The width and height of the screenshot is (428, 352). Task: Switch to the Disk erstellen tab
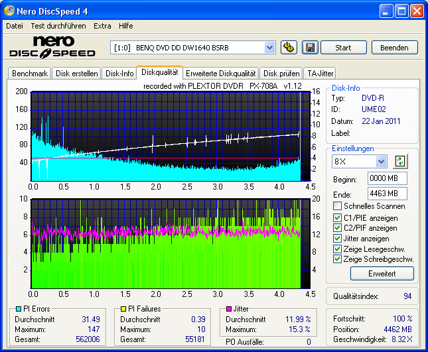click(x=77, y=74)
